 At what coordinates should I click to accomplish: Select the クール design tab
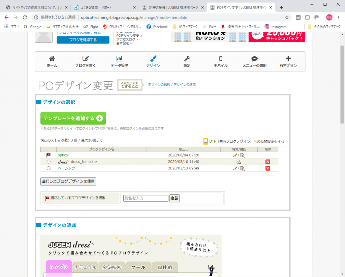point(138,267)
